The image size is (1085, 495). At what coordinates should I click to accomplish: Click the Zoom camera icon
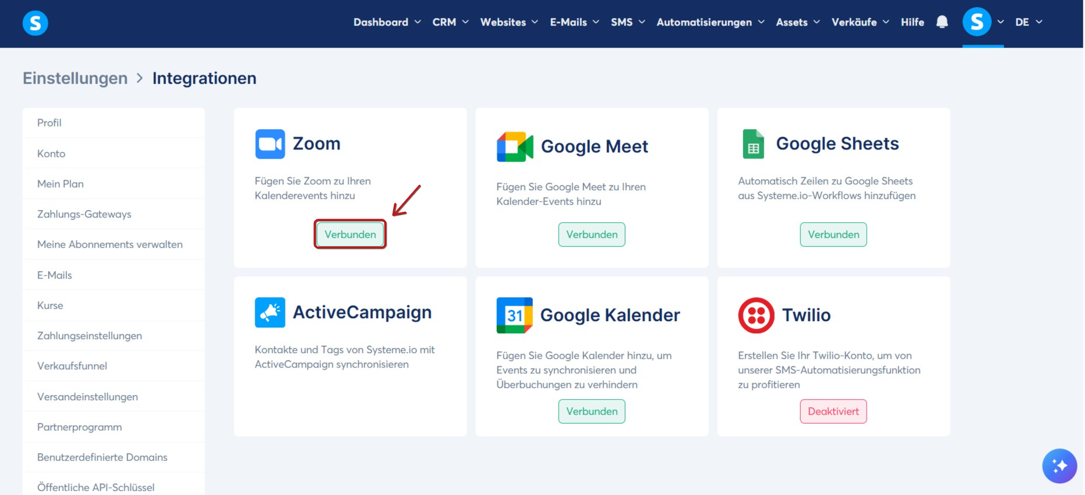click(x=270, y=144)
